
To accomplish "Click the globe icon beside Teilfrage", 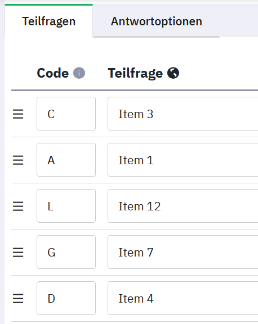I will click(173, 73).
